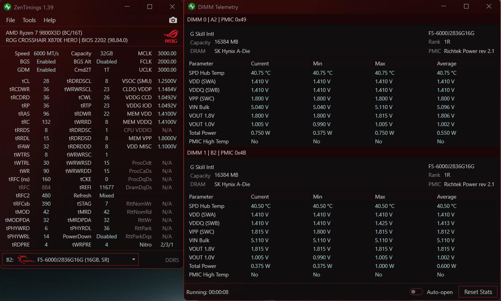501x301 pixels.
Task: Click the Capacity value 32GB
Action: 106,53
